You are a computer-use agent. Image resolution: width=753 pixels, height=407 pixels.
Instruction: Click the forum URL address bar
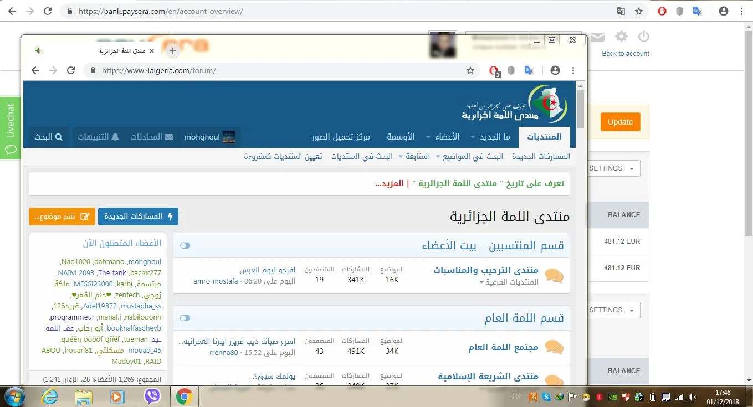(x=277, y=70)
